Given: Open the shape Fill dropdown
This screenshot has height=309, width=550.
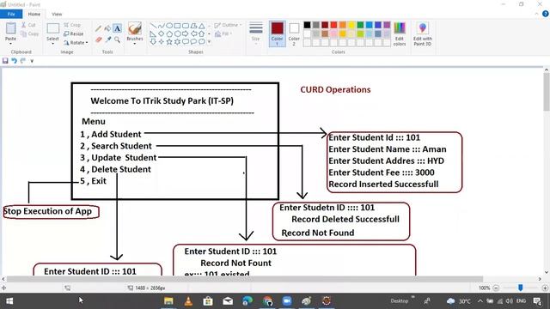Looking at the screenshot, I should [223, 34].
